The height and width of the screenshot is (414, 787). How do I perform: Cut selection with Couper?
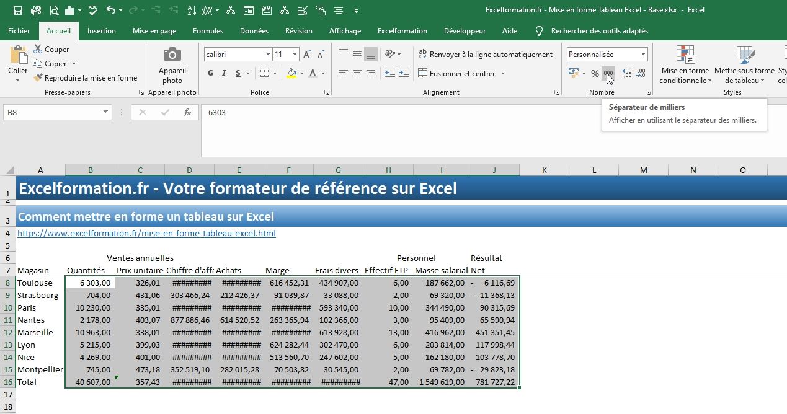coord(51,50)
